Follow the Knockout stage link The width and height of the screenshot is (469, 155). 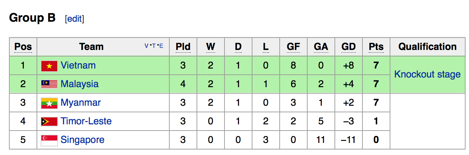[x=427, y=74]
